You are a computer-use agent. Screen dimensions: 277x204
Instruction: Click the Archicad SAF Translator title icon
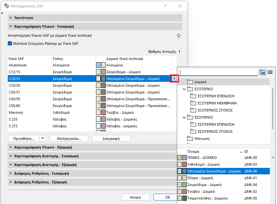tap(6, 6)
